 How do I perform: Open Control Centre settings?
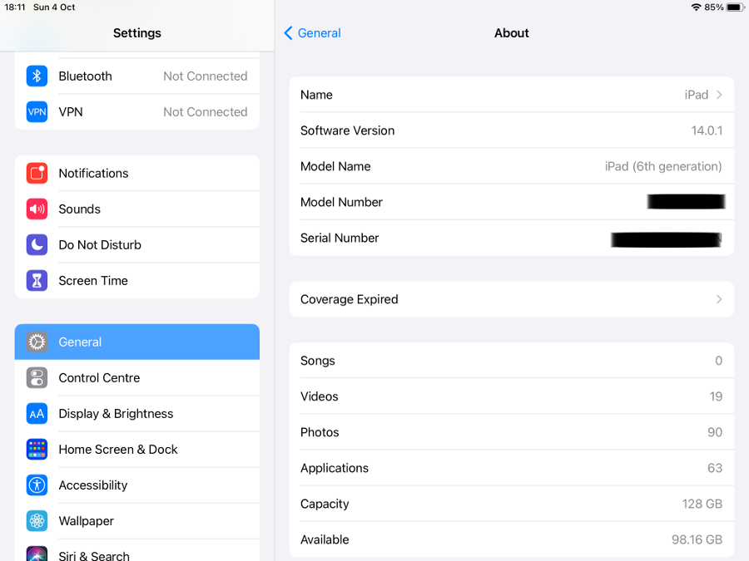(137, 378)
